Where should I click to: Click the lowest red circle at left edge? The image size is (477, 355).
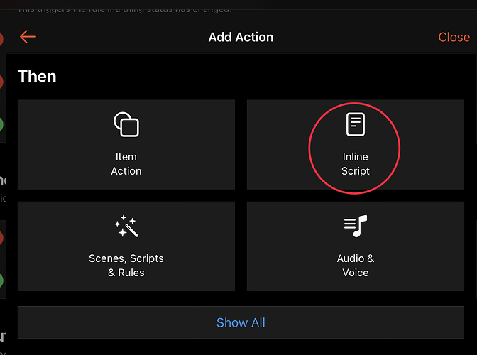click(1, 238)
